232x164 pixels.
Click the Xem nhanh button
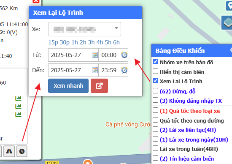point(68,86)
